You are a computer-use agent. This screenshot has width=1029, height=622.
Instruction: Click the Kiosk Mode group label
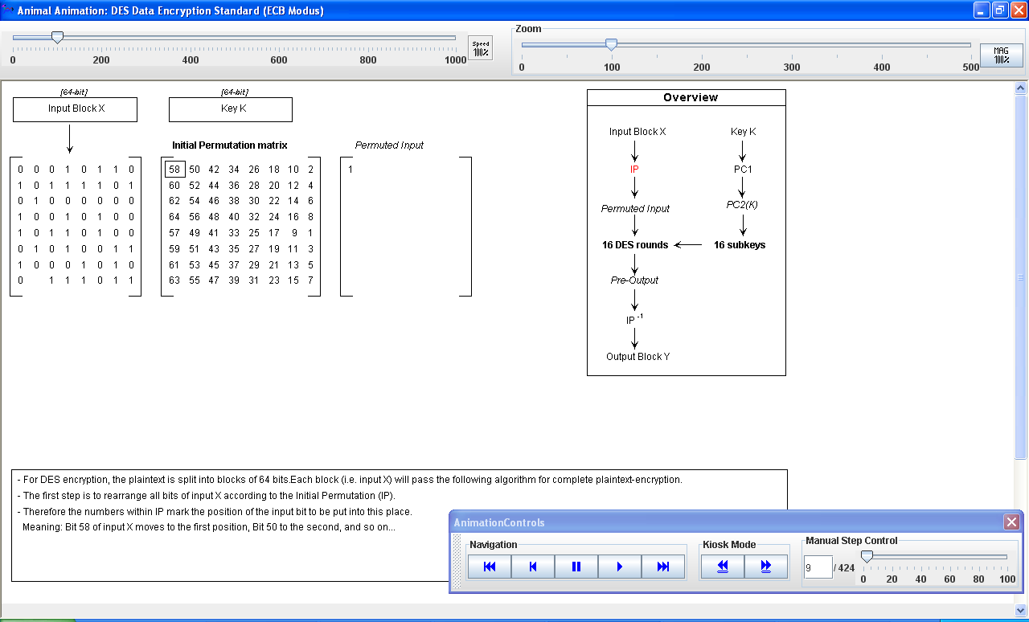click(729, 545)
